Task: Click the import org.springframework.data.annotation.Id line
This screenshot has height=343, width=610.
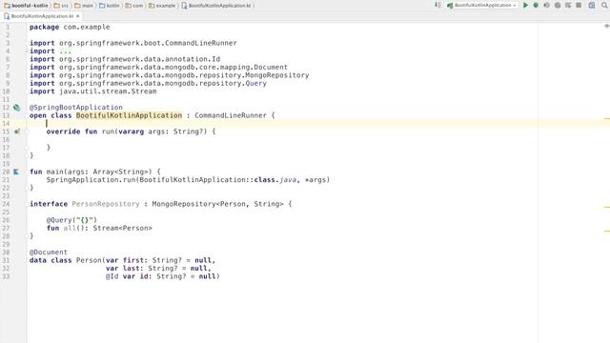Action: point(125,59)
